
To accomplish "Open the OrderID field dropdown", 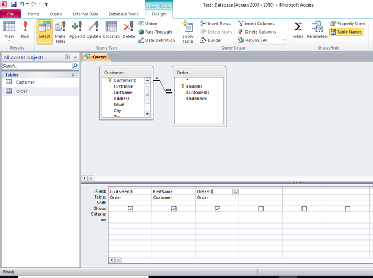I will pyautogui.click(x=235, y=192).
